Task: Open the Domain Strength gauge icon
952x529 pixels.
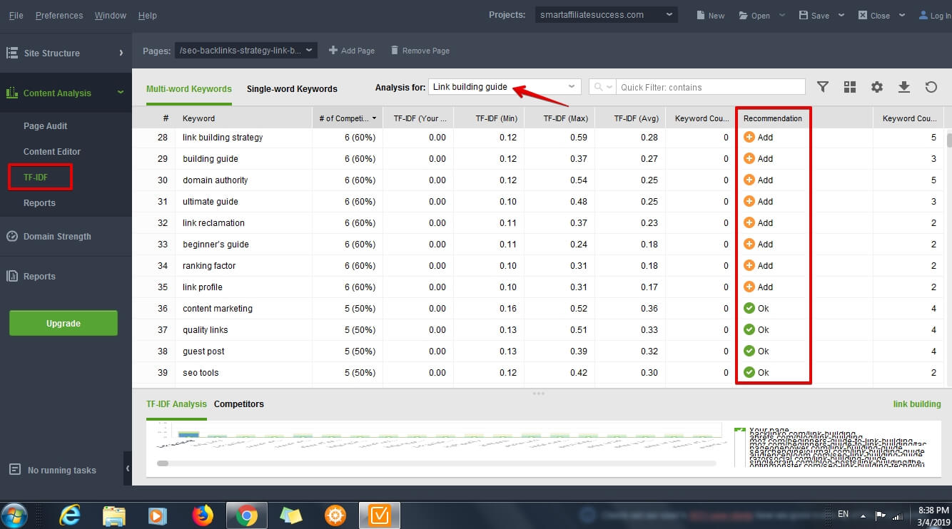Action: tap(12, 236)
